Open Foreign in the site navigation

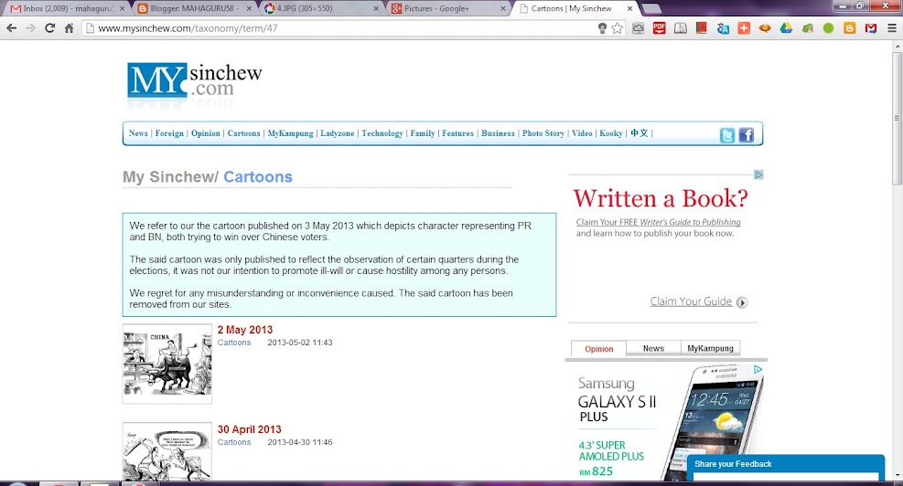(x=169, y=132)
